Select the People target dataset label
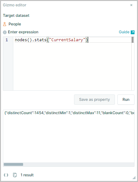 point(15,24)
